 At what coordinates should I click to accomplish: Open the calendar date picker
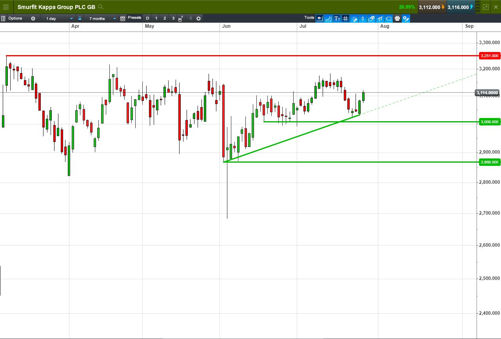pos(123,18)
